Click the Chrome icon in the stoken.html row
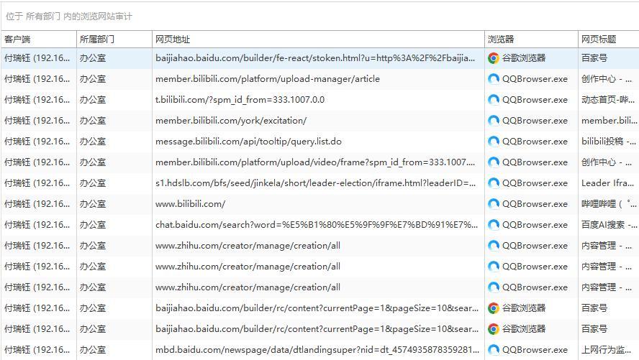This screenshot has width=639, height=360. click(493, 58)
